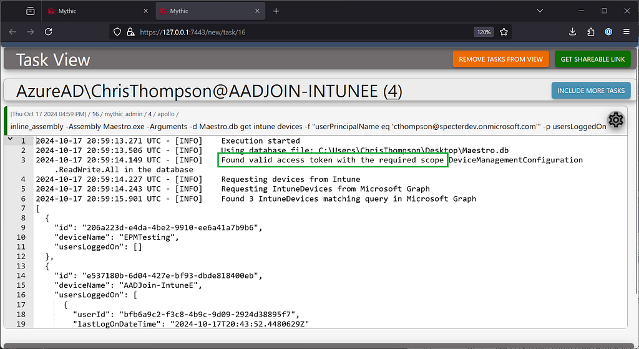Screen dimensions: 639x349
Task: Collapse the task output chevron
Action: (x=10, y=139)
